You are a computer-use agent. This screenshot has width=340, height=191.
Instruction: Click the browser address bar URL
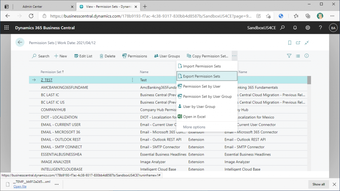[151, 16]
